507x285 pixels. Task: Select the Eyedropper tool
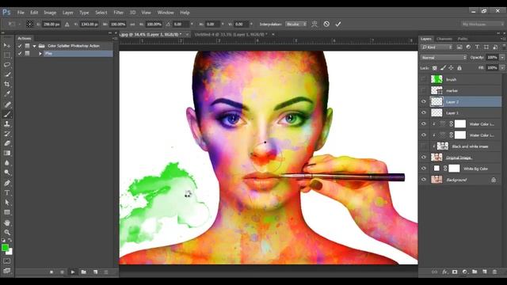pyautogui.click(x=7, y=94)
